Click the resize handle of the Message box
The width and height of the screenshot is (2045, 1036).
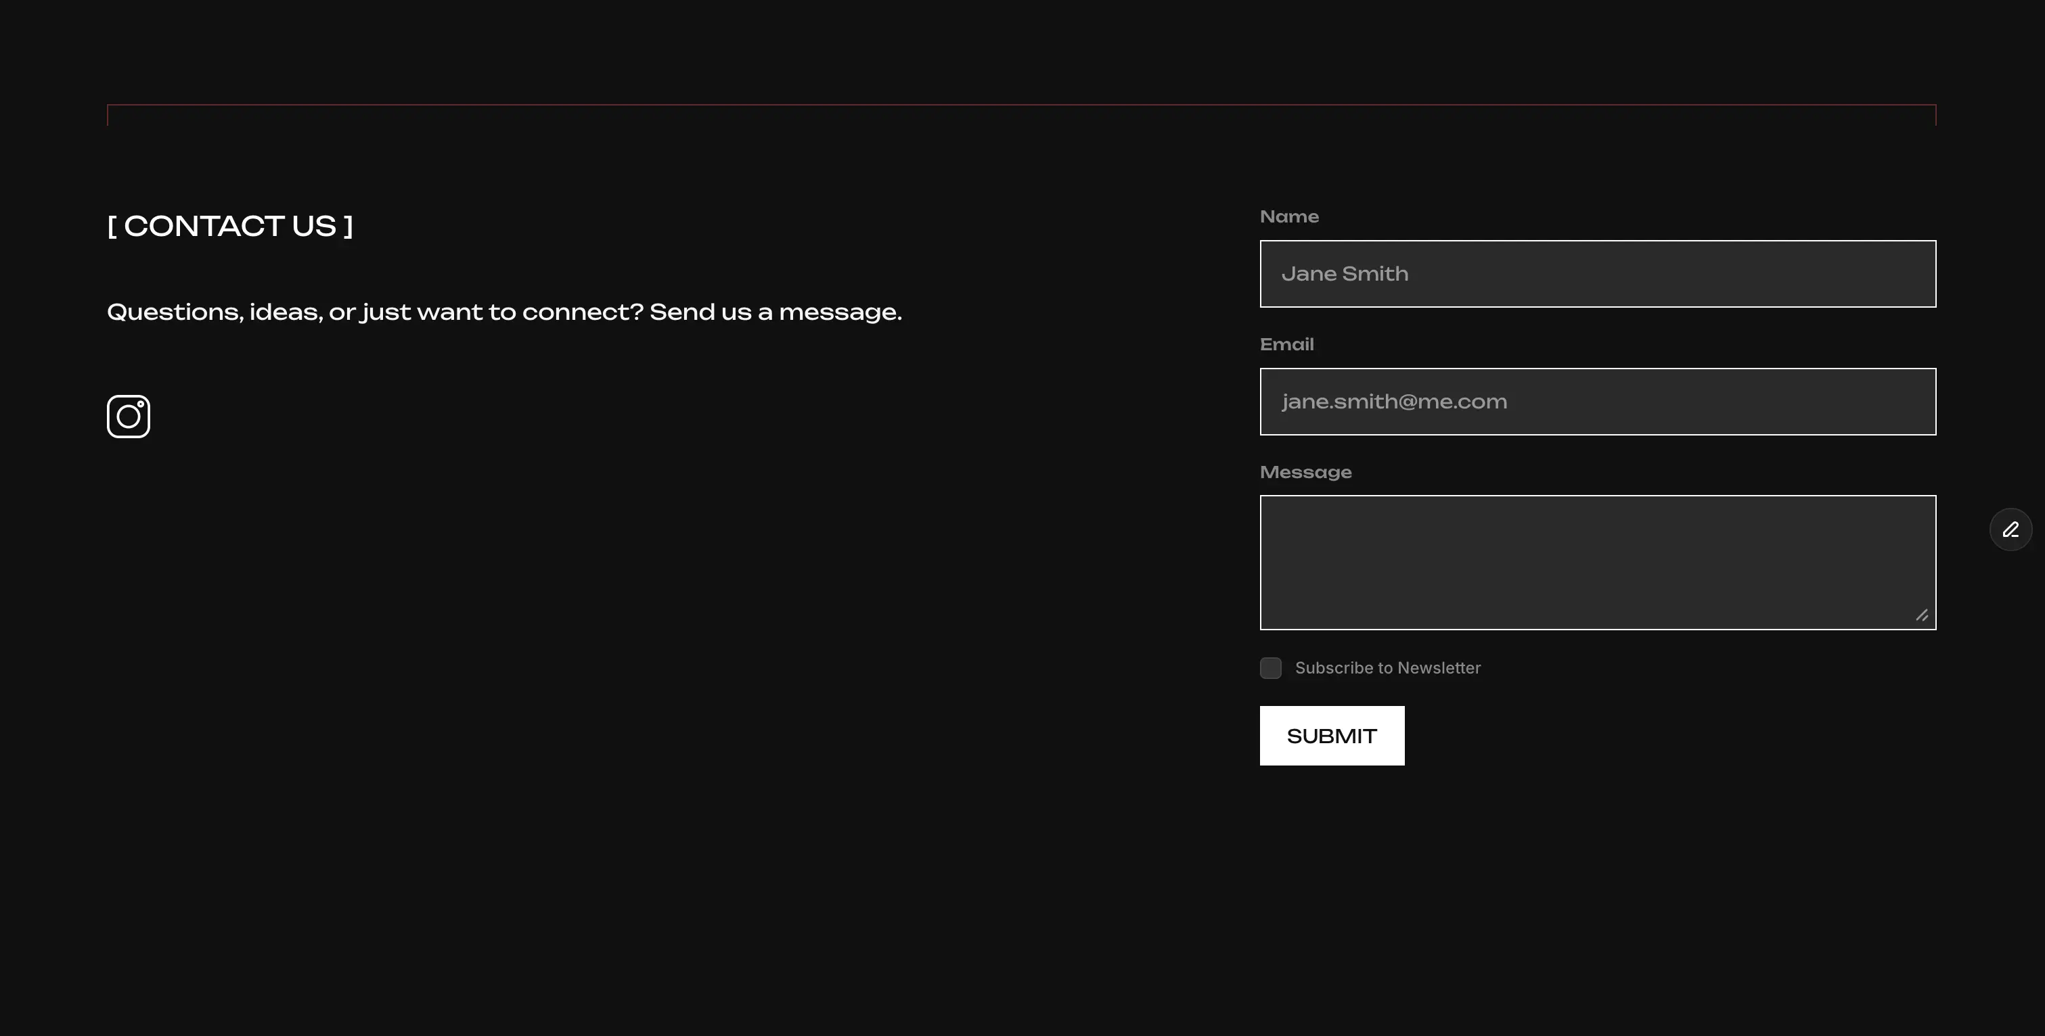point(1922,614)
